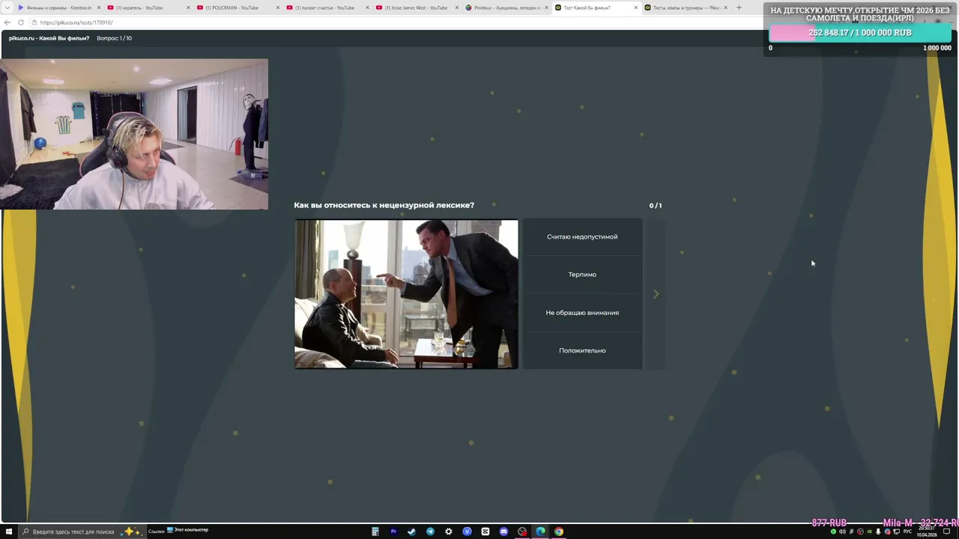The height and width of the screenshot is (539, 959).
Task: Switch to Microsoft Edge in taskbar
Action: click(x=540, y=532)
